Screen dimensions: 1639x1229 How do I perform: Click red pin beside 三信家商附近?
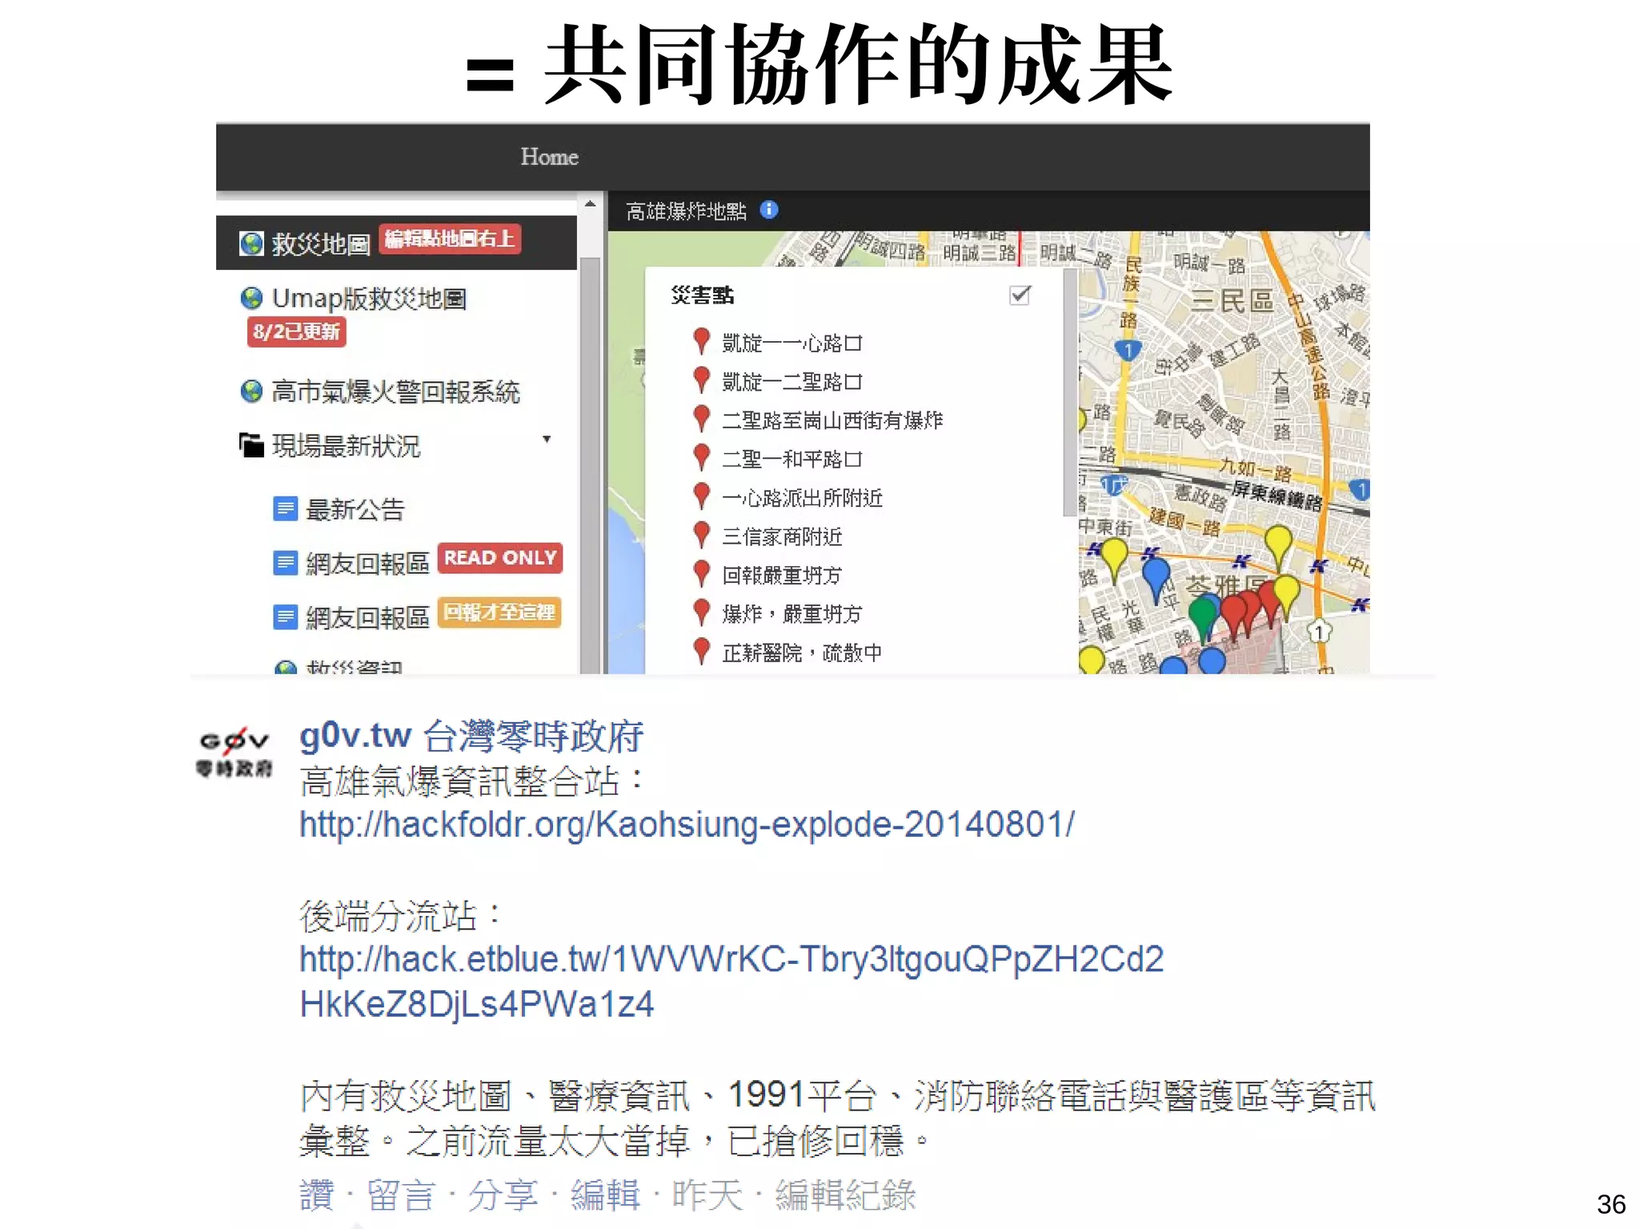click(701, 535)
